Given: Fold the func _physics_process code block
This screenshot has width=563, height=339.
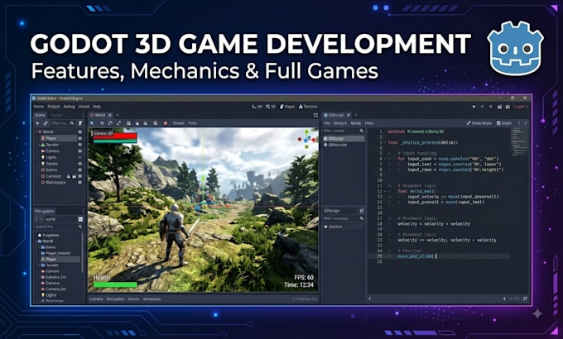Looking at the screenshot, I should pos(386,142).
